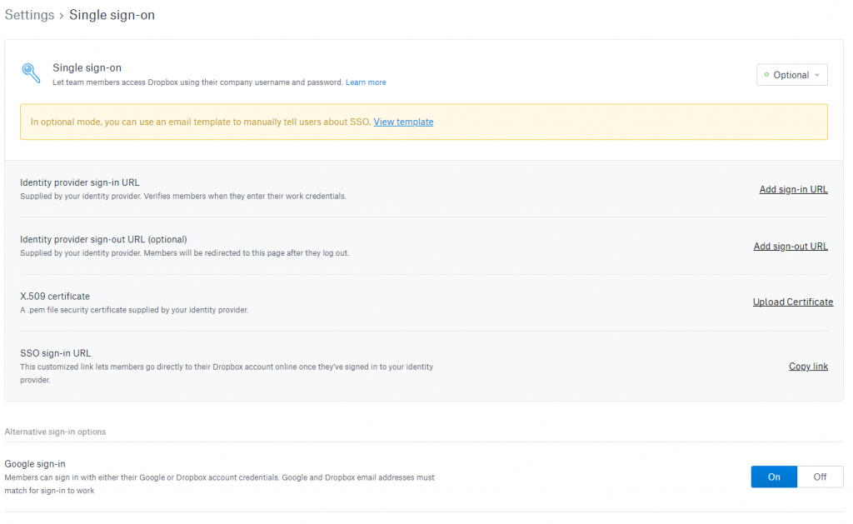Click 'Alternative sign-in options' heading

(55, 432)
